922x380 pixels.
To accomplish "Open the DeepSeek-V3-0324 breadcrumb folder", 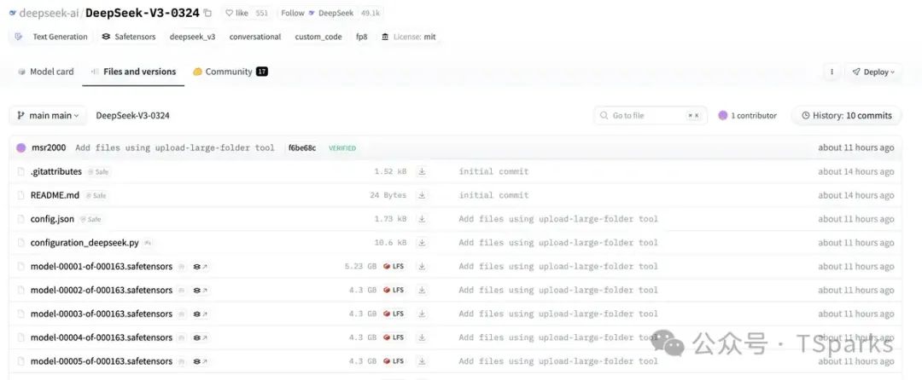I will pyautogui.click(x=133, y=116).
